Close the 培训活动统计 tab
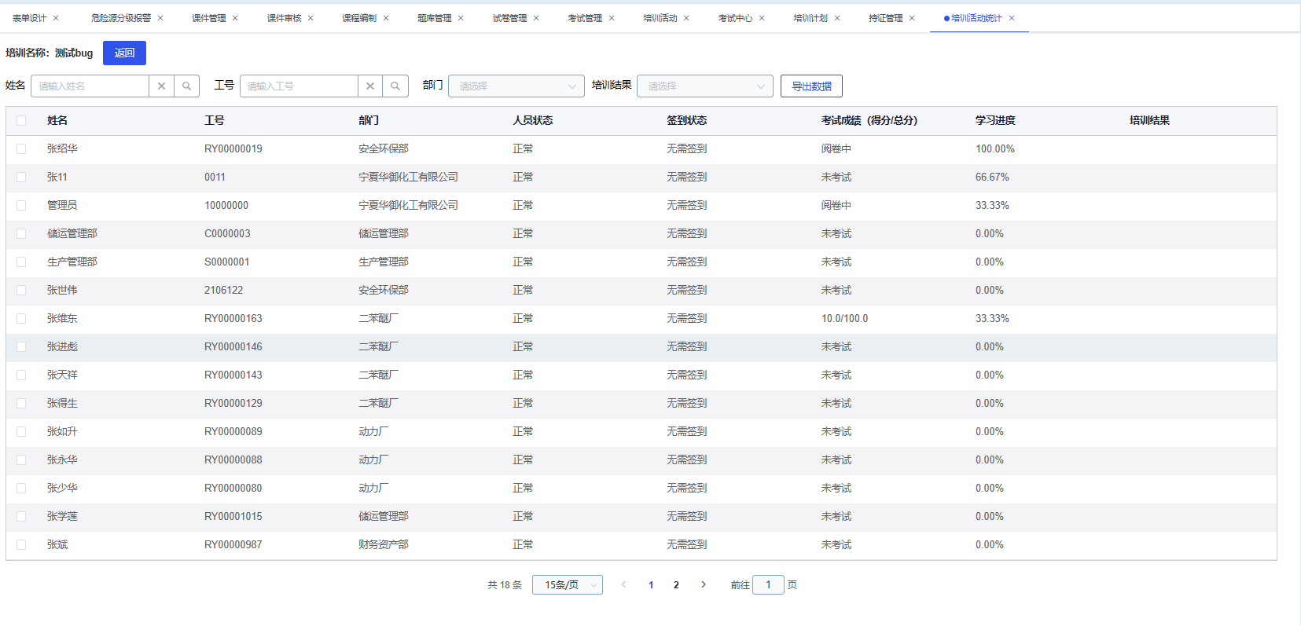1301x626 pixels. tap(1012, 18)
